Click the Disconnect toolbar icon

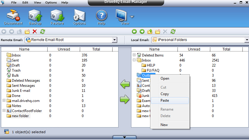(13, 17)
